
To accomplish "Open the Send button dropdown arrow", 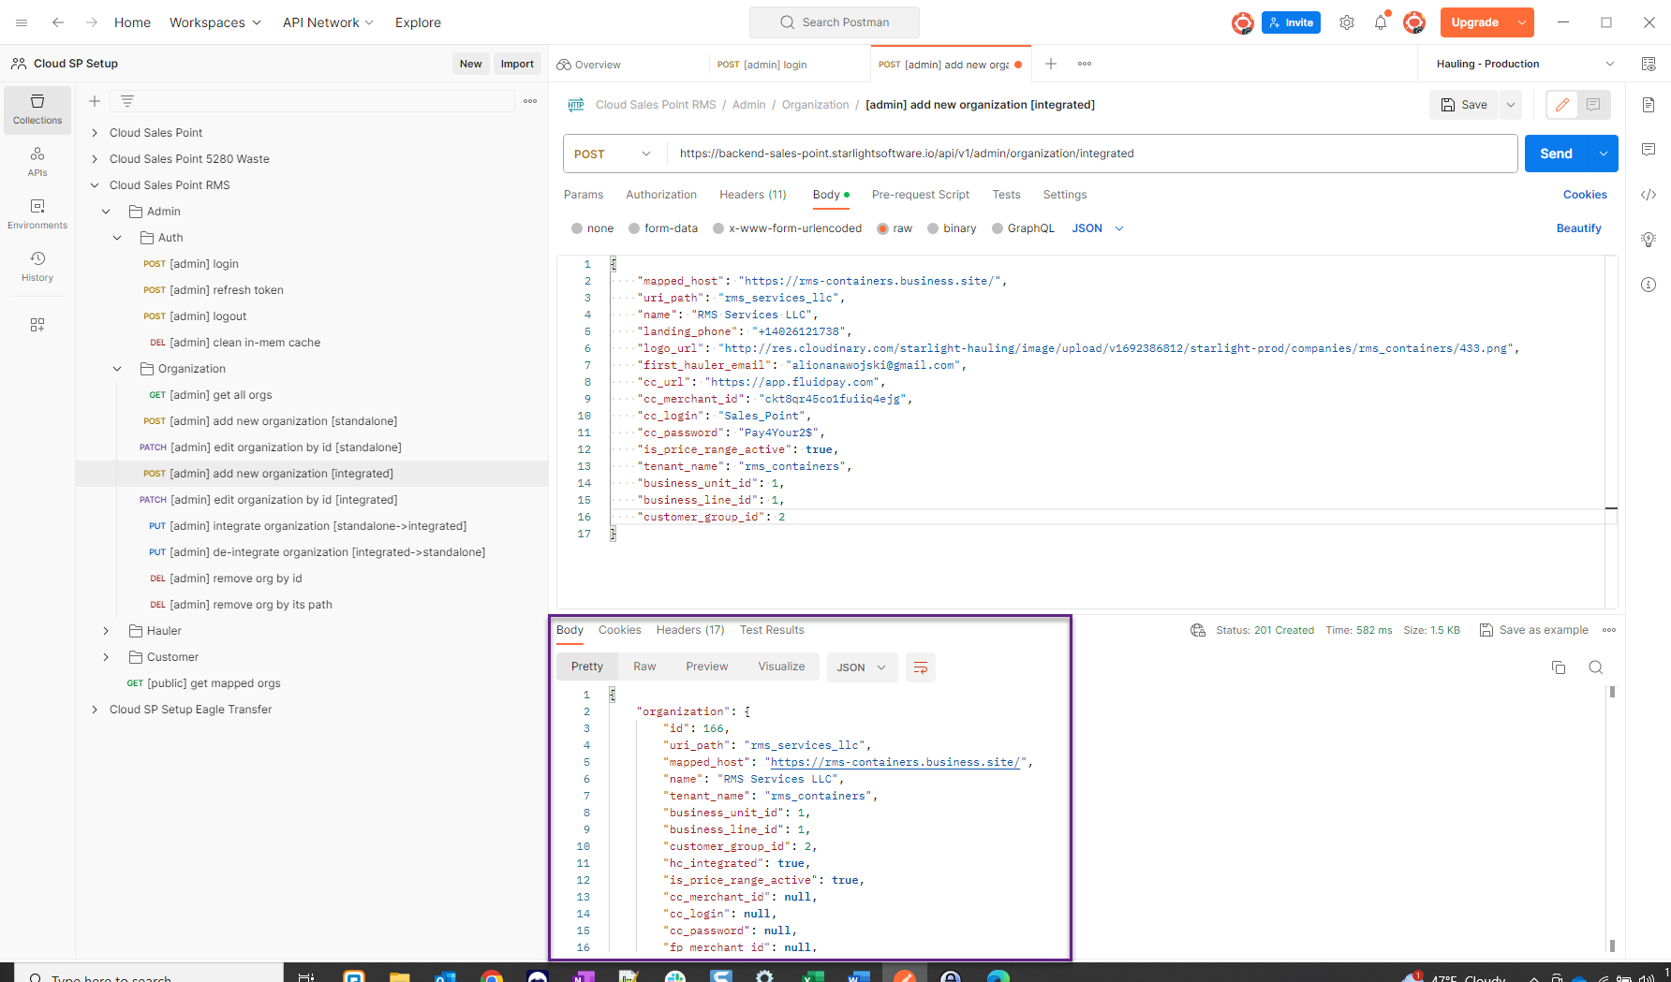I will 1604,154.
